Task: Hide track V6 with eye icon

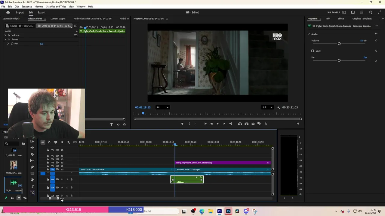Action: (x=62, y=150)
